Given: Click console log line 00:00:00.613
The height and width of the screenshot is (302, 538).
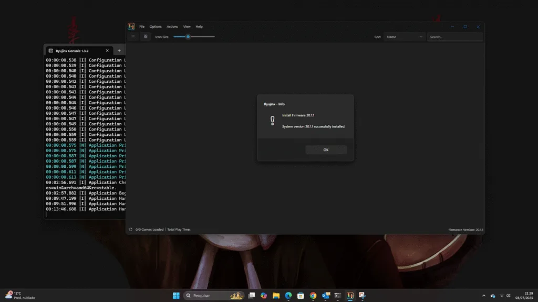Looking at the screenshot, I should tap(86, 177).
